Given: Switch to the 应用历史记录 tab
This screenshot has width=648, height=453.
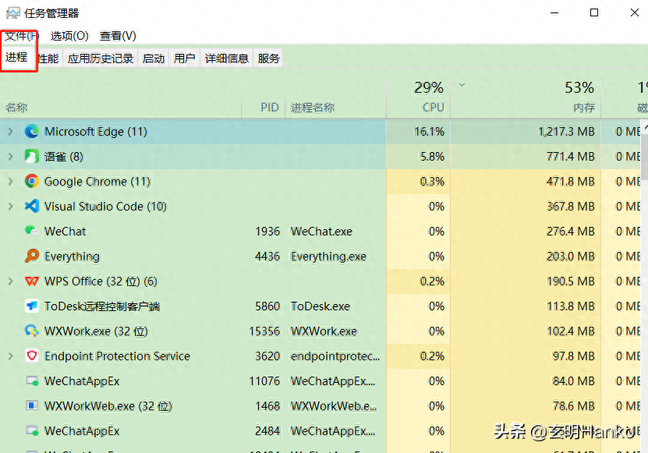Looking at the screenshot, I should point(101,58).
